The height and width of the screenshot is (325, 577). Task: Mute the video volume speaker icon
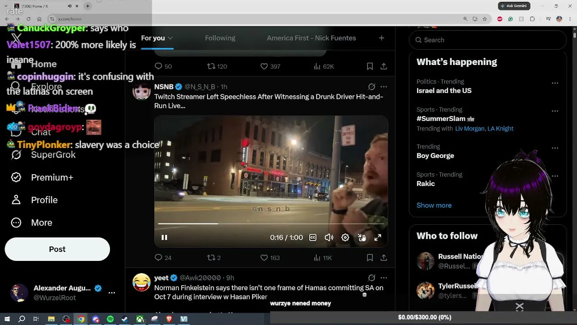pos(329,237)
